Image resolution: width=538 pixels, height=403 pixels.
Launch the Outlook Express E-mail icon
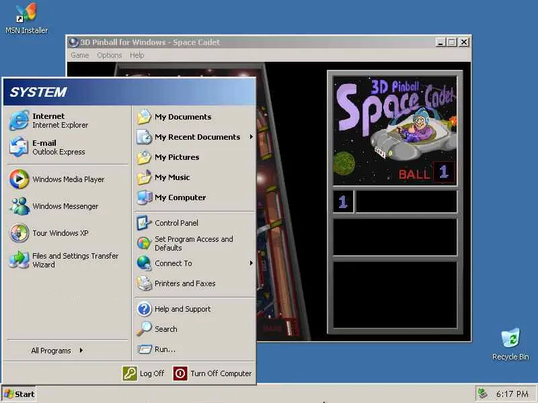pos(20,147)
